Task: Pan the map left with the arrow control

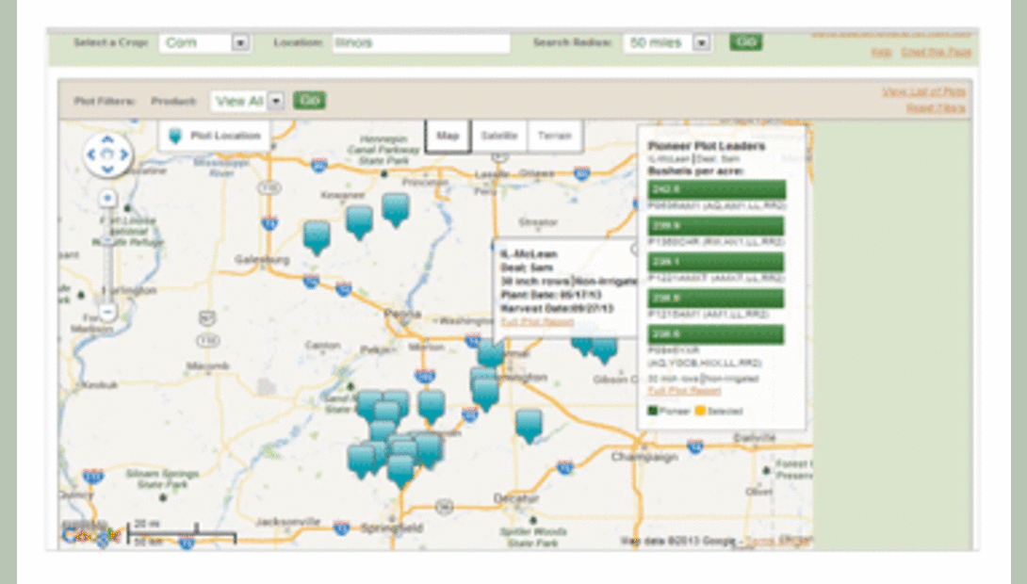Action: pyautogui.click(x=91, y=154)
